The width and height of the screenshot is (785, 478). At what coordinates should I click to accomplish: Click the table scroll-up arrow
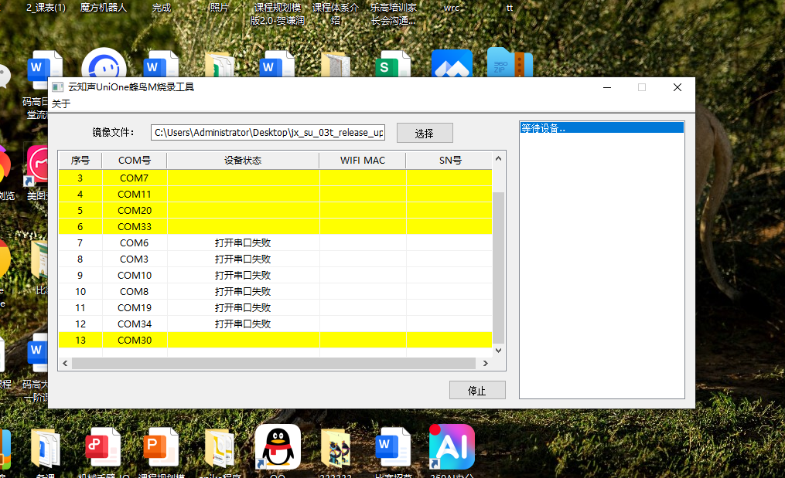point(499,160)
